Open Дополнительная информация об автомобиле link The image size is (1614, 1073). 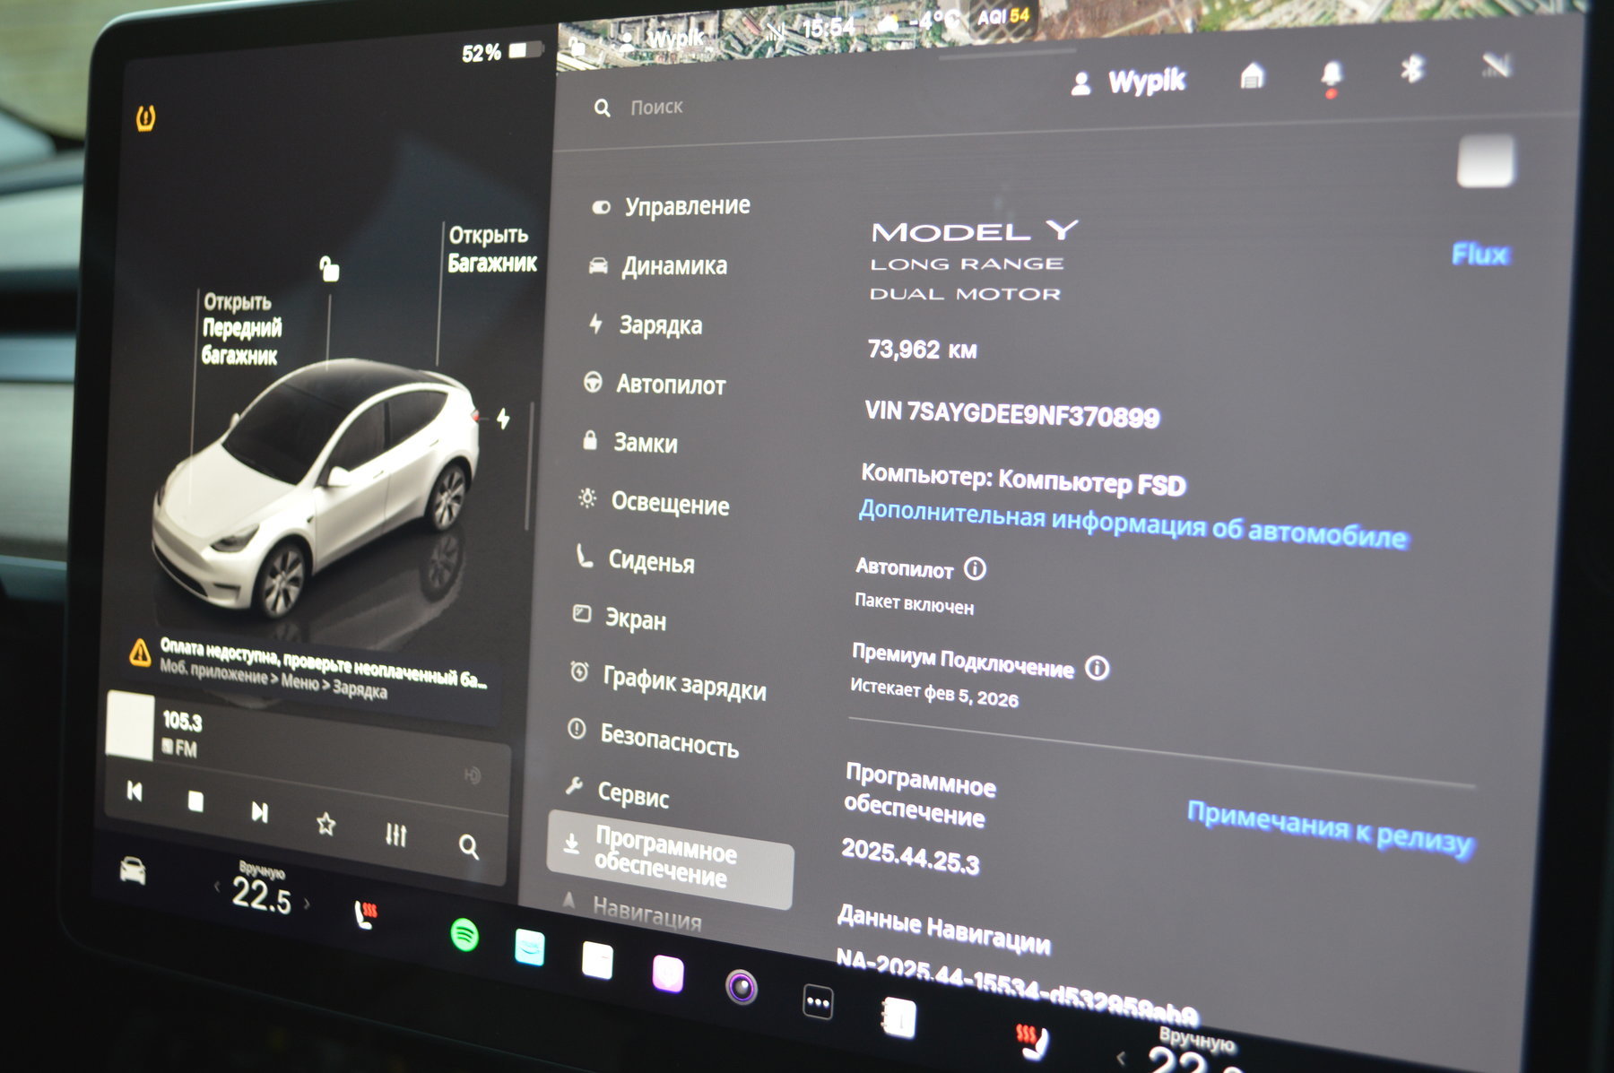coord(1132,524)
